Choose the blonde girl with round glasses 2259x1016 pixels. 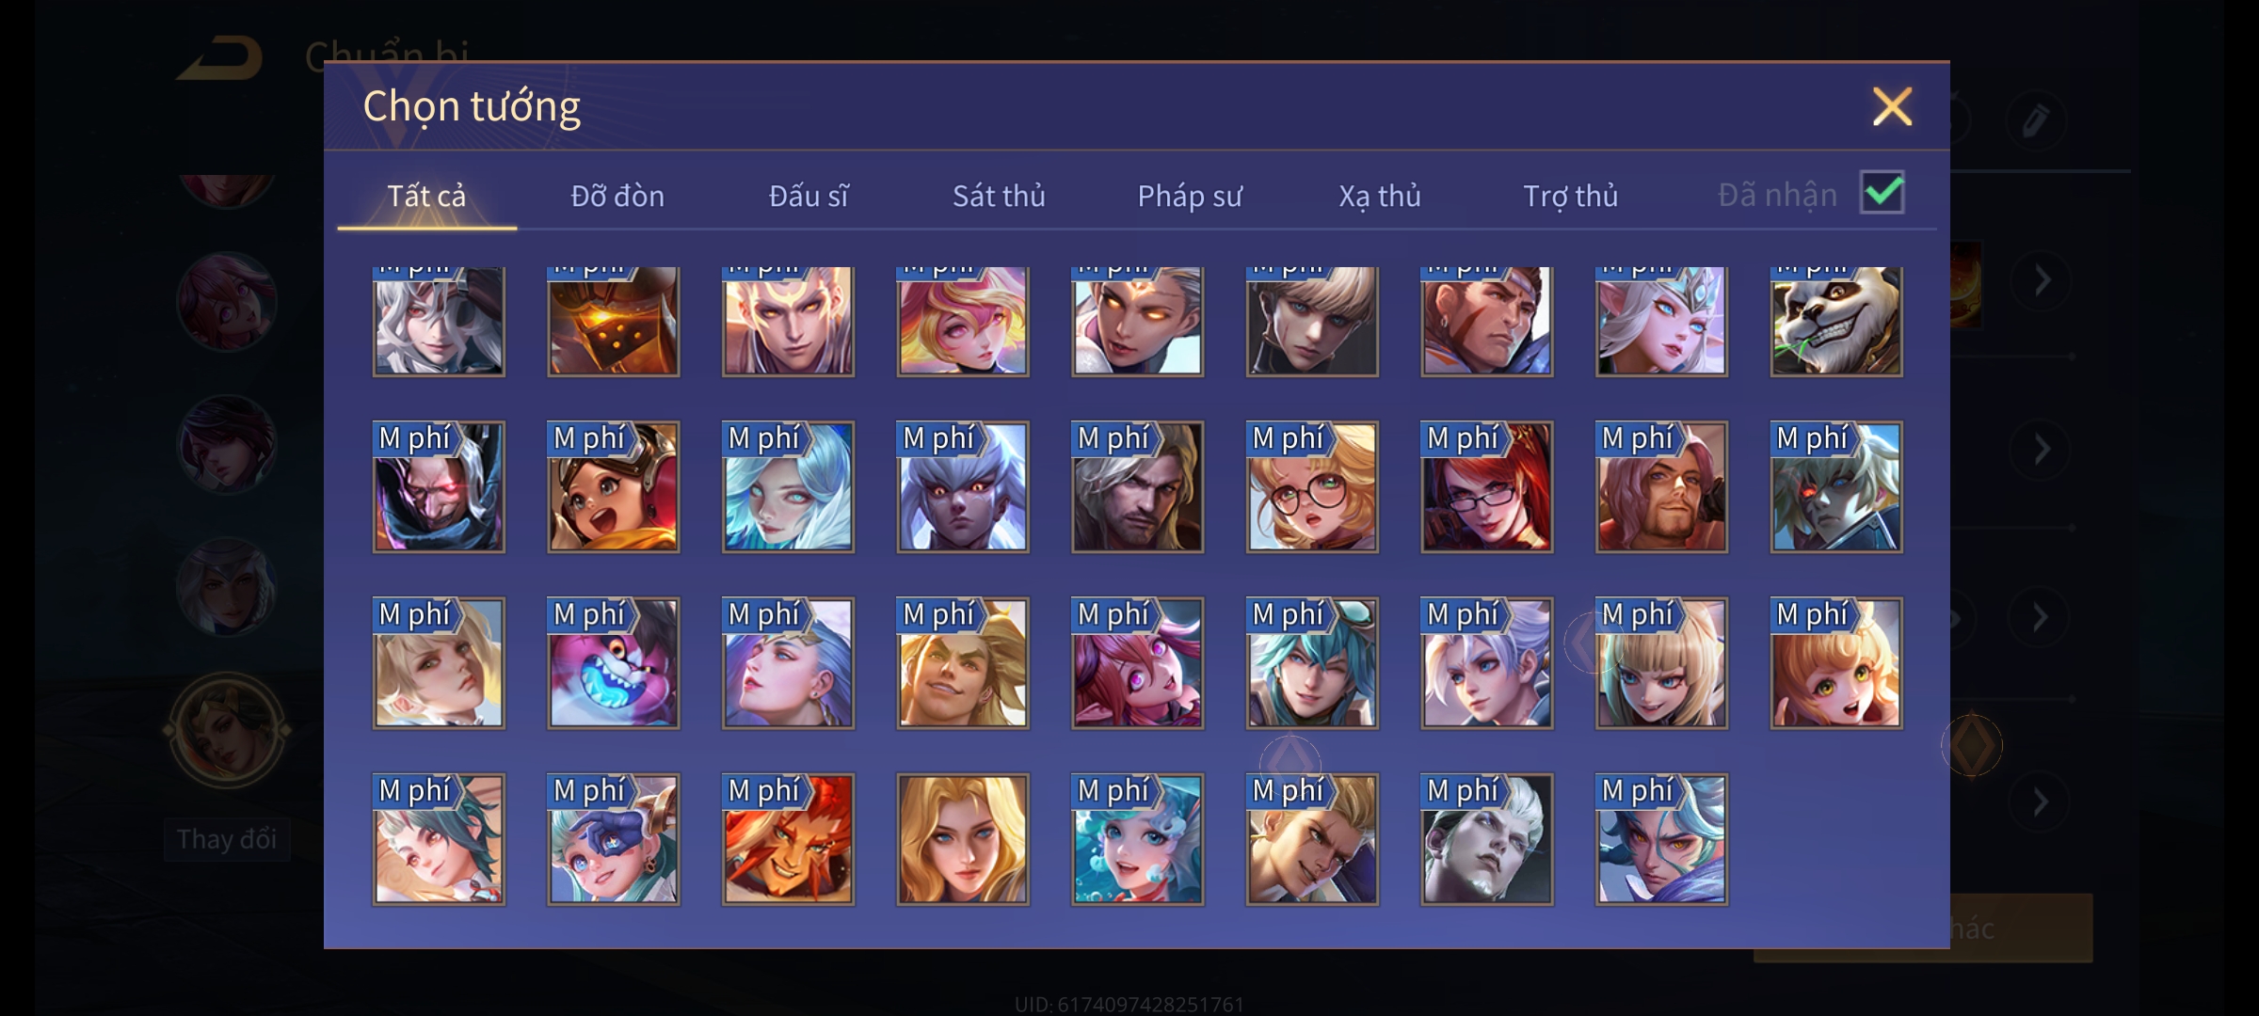click(x=1312, y=486)
